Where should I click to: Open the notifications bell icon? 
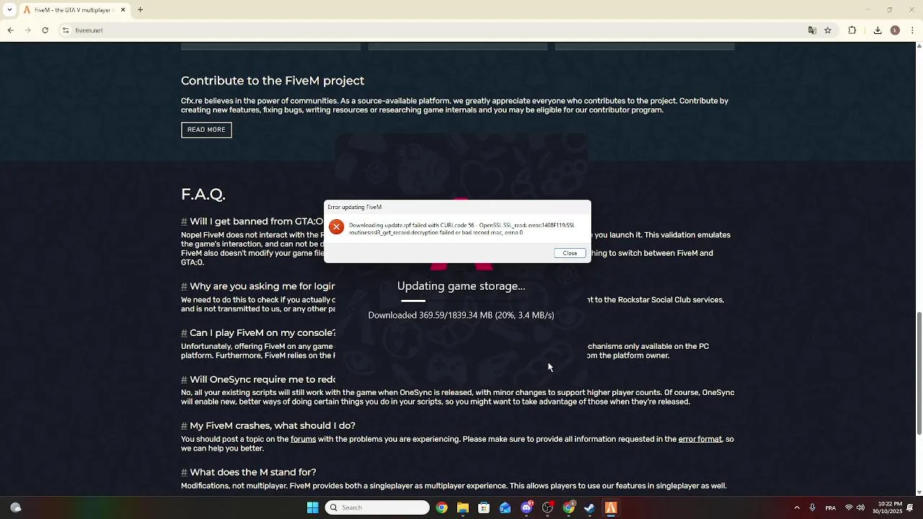coord(910,507)
